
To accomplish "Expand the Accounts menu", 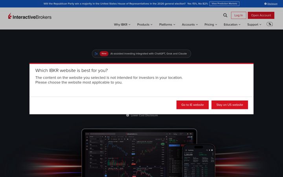I will click(x=190, y=24).
